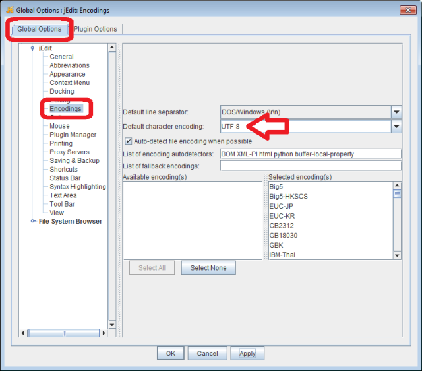Screen dimensions: 422x371
Task: Open the Status Bar options pane
Action: tap(65, 178)
